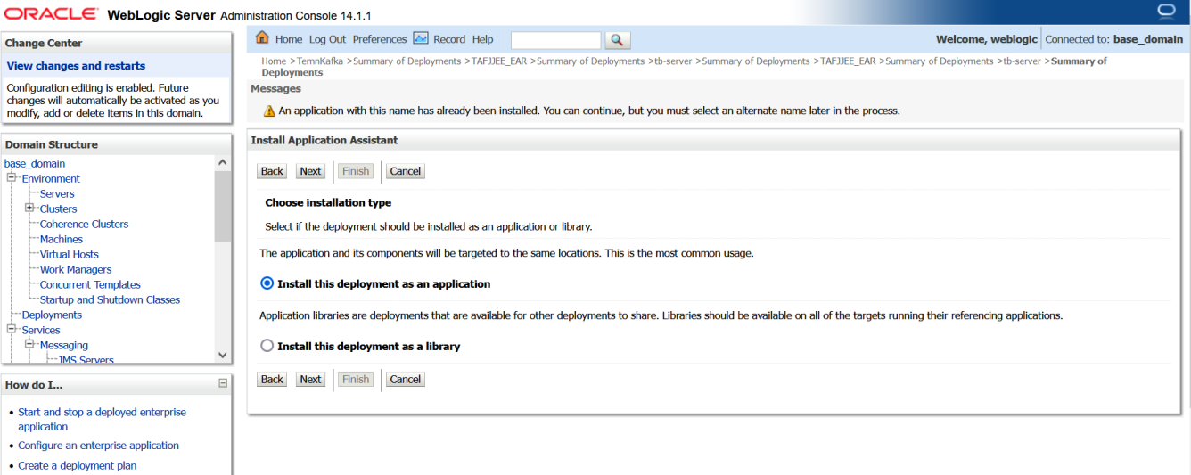
Task: Collapse the Environment tree node
Action: pos(12,178)
